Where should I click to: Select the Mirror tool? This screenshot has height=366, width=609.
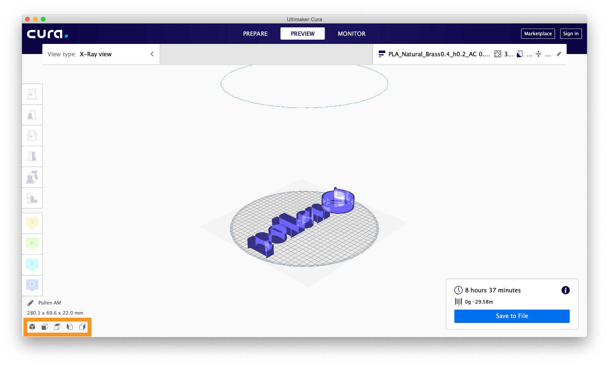(x=32, y=156)
